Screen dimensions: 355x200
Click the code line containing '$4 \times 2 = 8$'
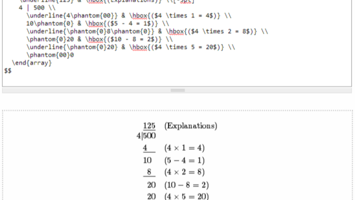[x=147, y=31]
